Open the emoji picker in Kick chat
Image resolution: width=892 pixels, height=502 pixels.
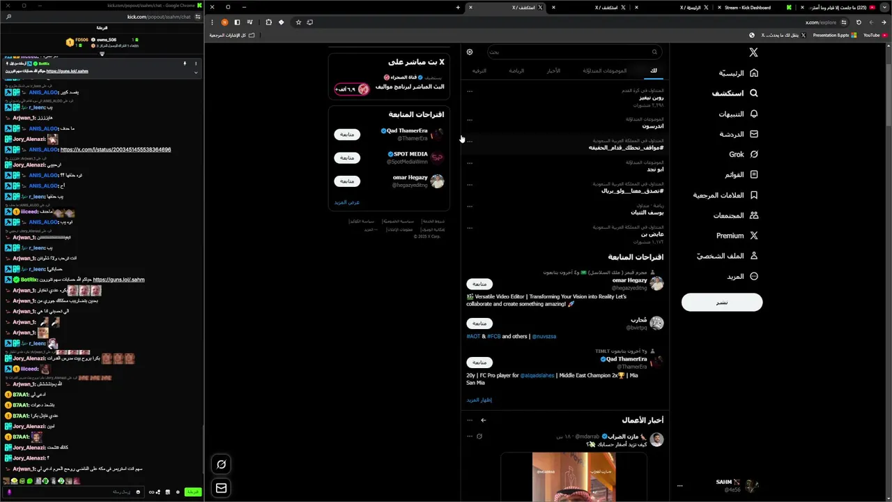pos(138,492)
